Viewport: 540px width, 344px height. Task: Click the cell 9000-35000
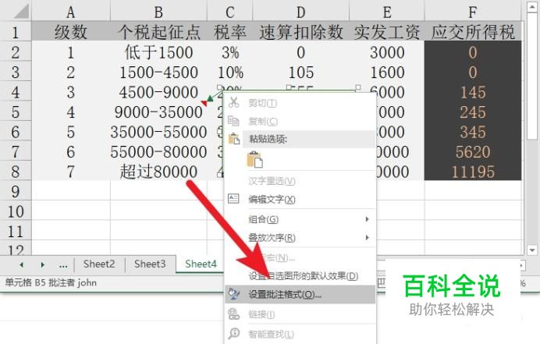coord(158,112)
